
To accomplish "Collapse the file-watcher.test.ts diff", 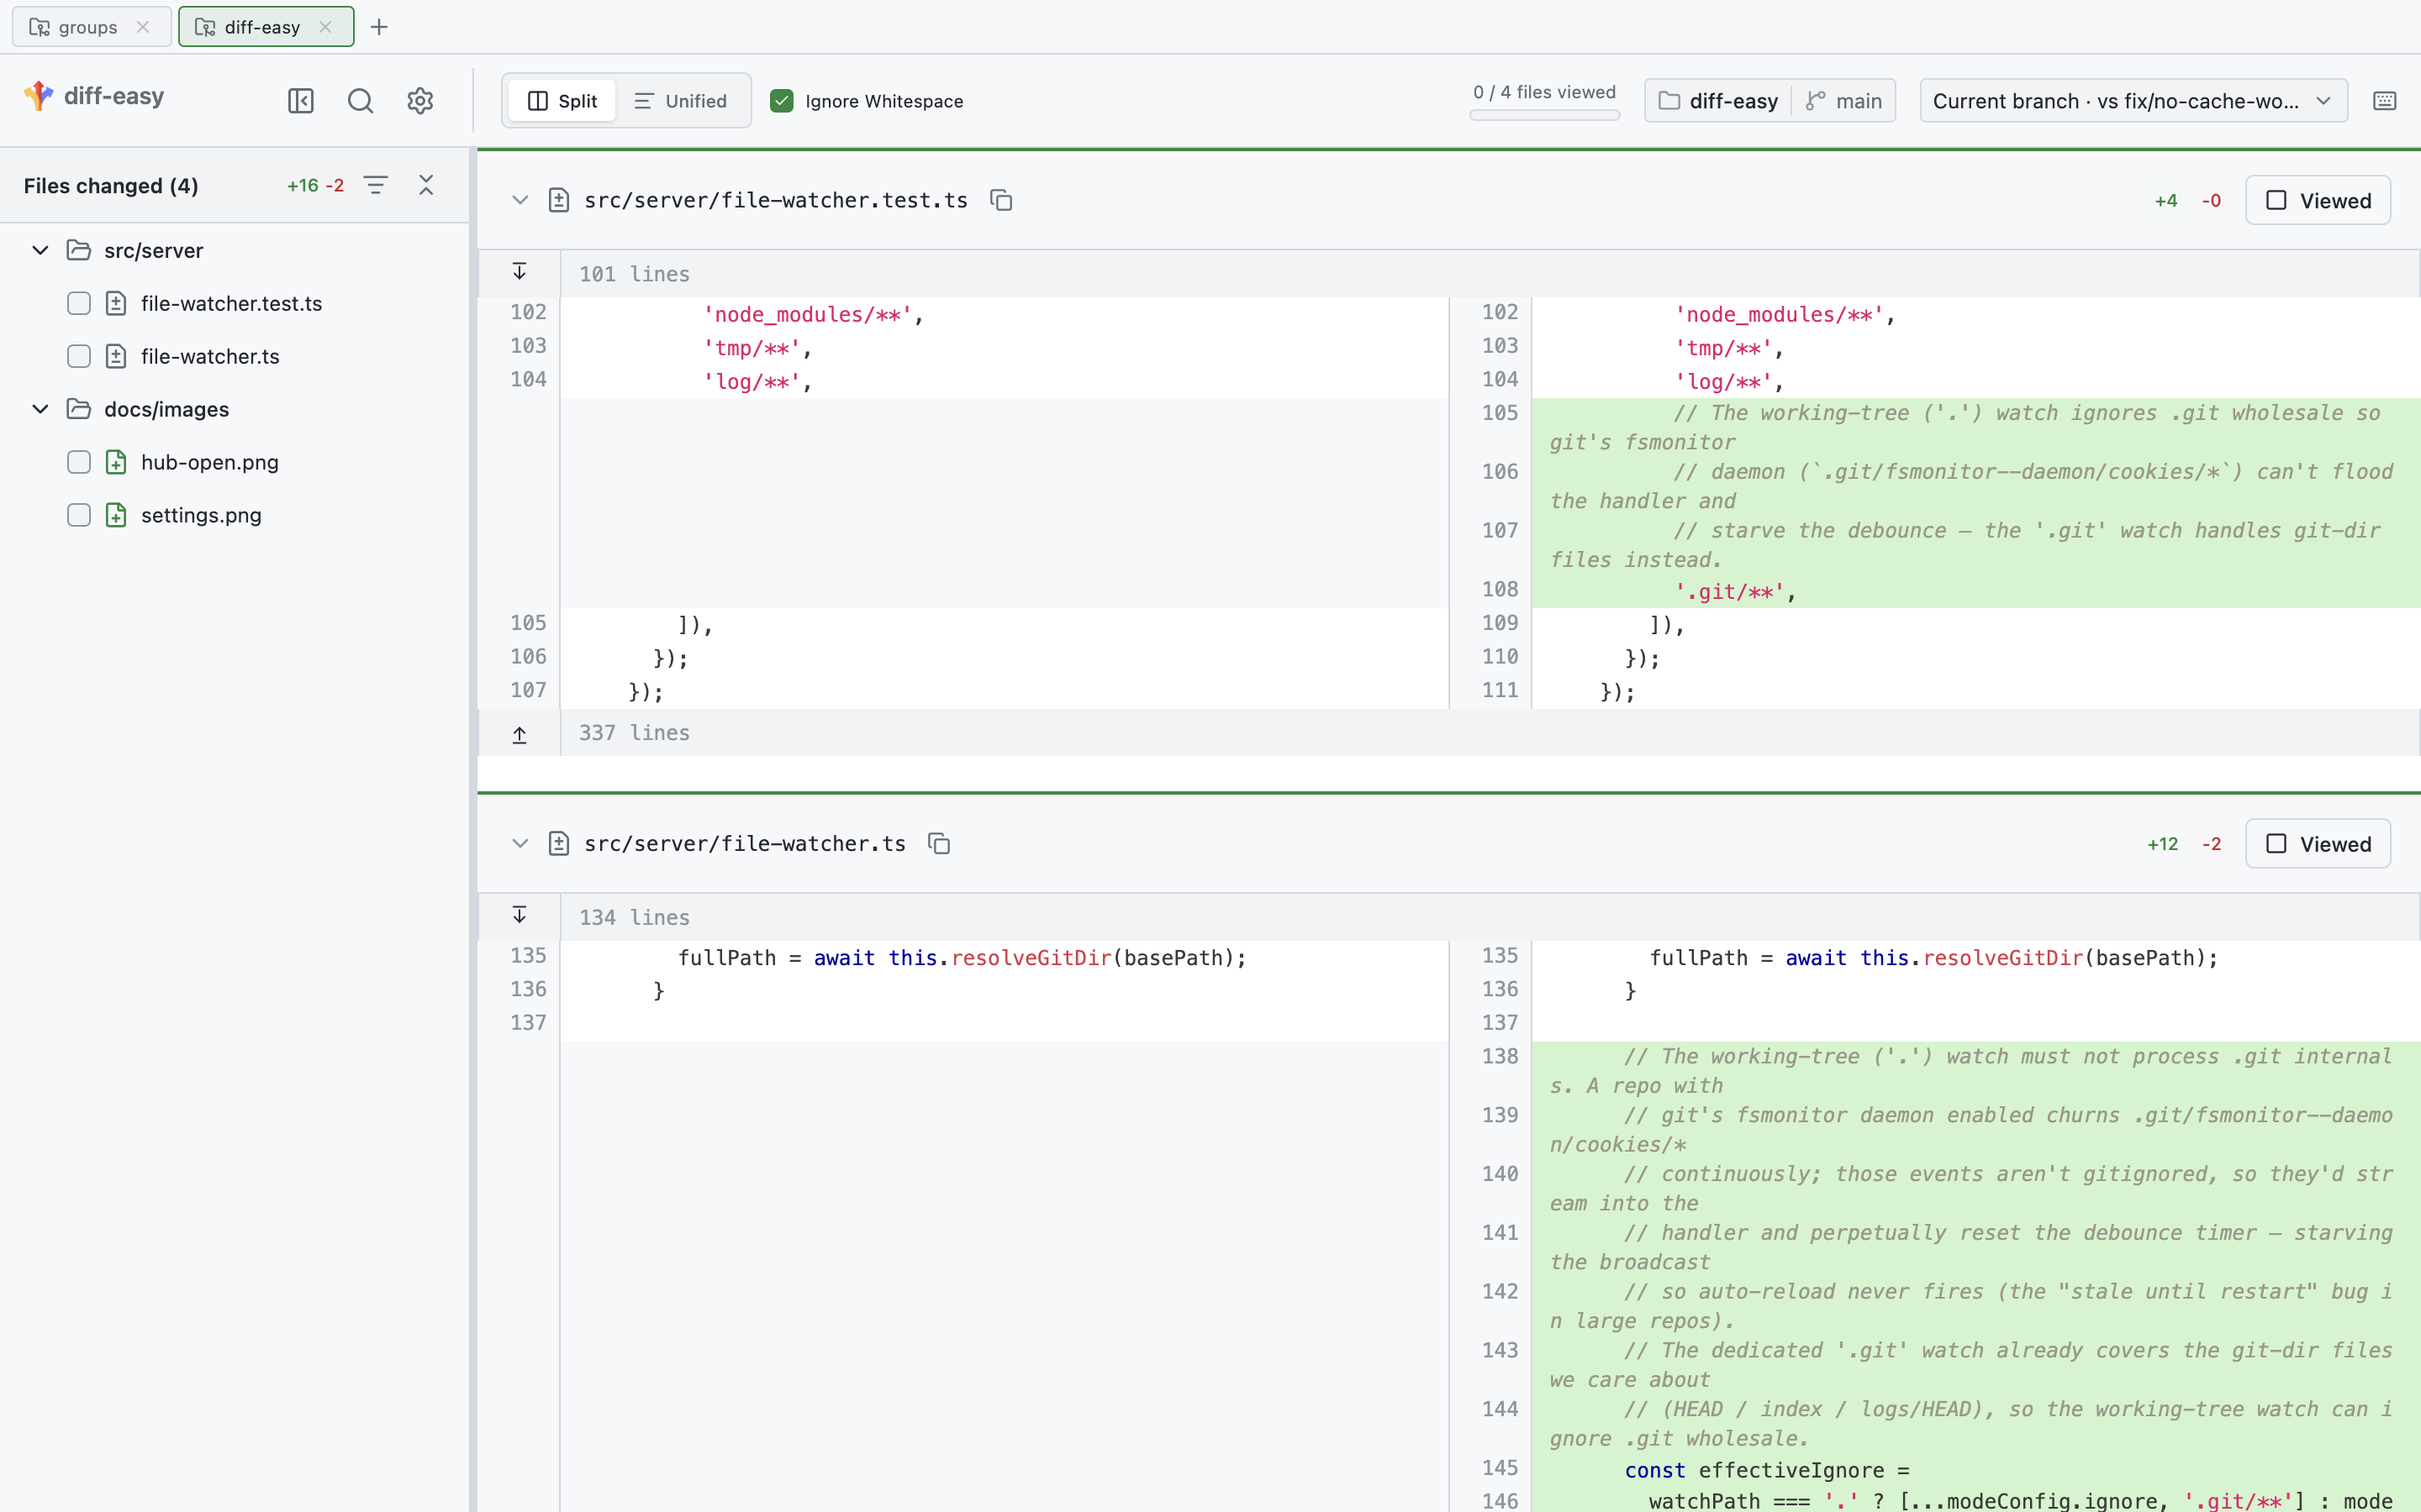I will (x=520, y=200).
